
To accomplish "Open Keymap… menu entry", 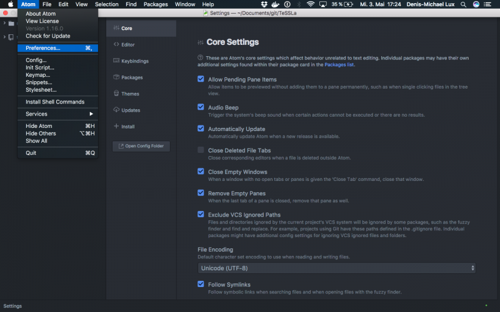I will point(57,75).
